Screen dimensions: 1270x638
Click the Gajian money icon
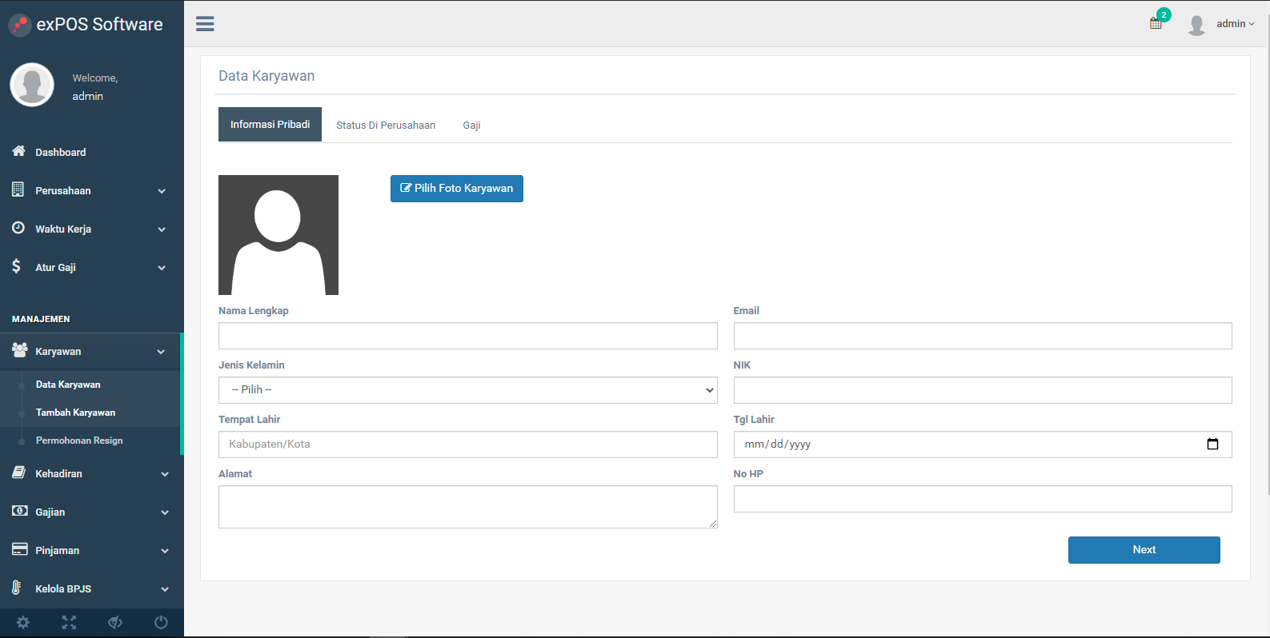pyautogui.click(x=19, y=511)
